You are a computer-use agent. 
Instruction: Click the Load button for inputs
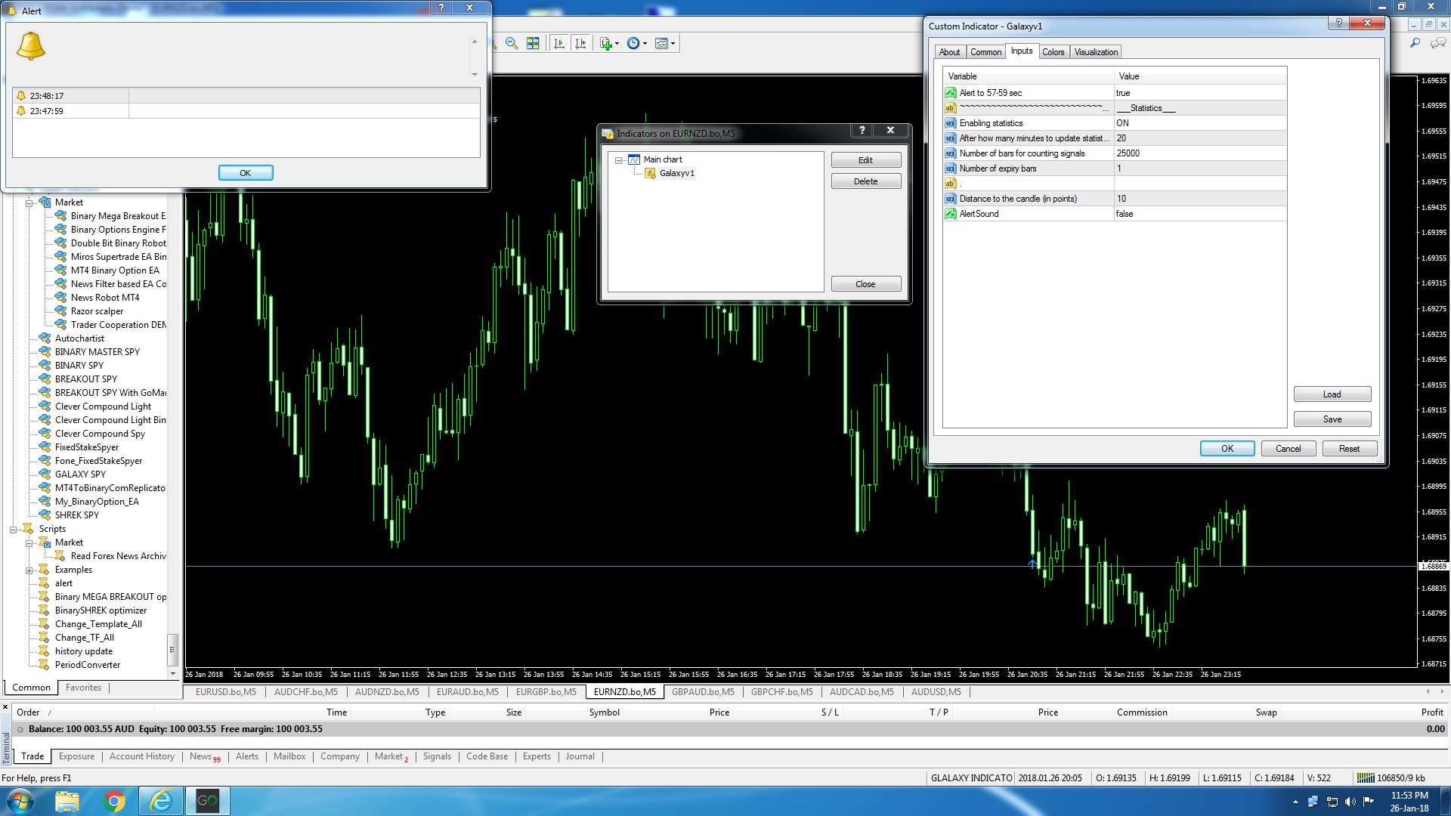[x=1332, y=394]
